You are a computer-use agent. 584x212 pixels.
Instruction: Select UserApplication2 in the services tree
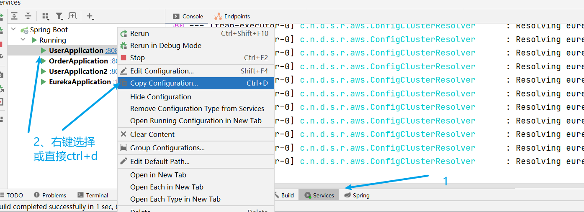pyautogui.click(x=78, y=71)
